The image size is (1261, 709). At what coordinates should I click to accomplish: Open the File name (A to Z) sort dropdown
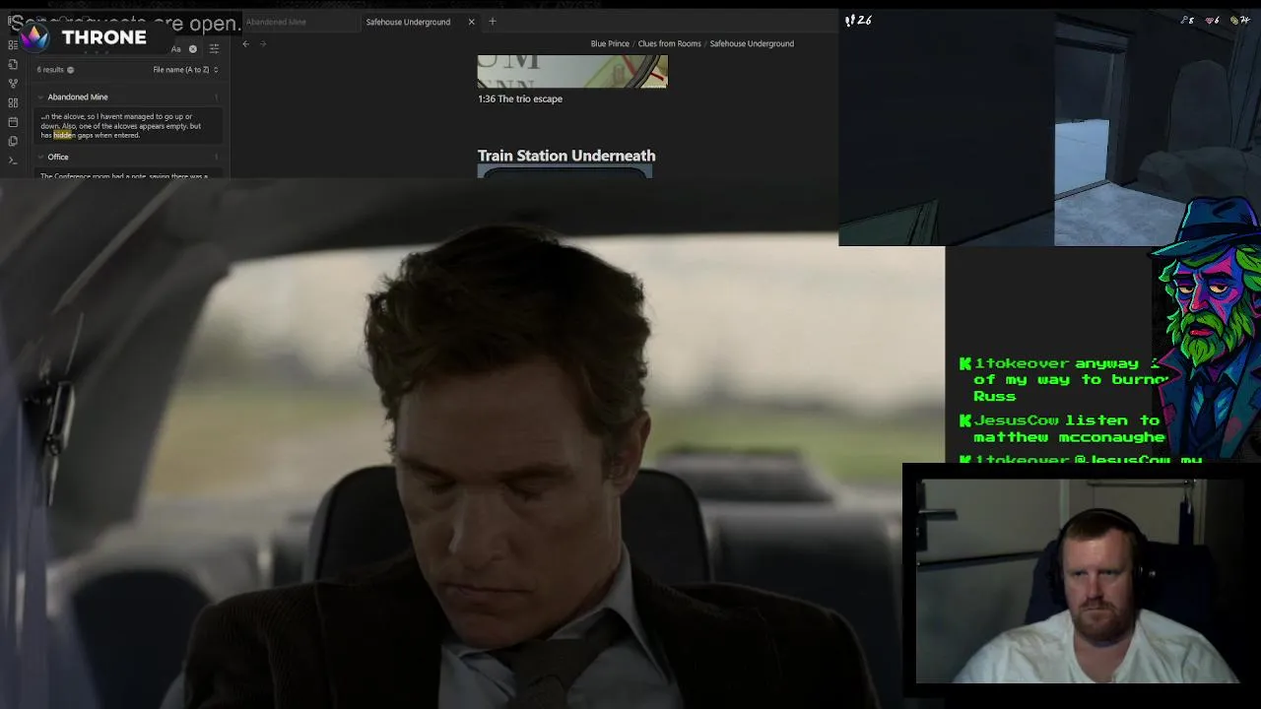(185, 70)
